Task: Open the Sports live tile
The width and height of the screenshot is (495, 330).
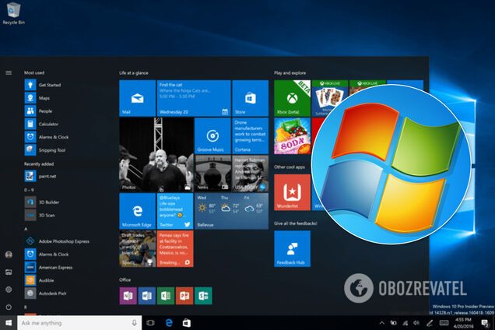Action: click(x=137, y=249)
